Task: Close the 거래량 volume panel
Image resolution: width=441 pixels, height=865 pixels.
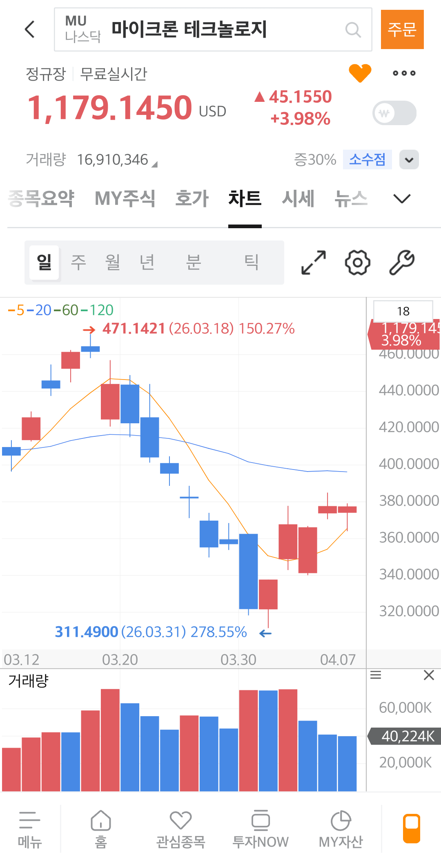Action: point(429,675)
